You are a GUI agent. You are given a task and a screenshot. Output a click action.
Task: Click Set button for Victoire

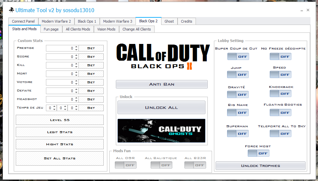tap(91, 82)
